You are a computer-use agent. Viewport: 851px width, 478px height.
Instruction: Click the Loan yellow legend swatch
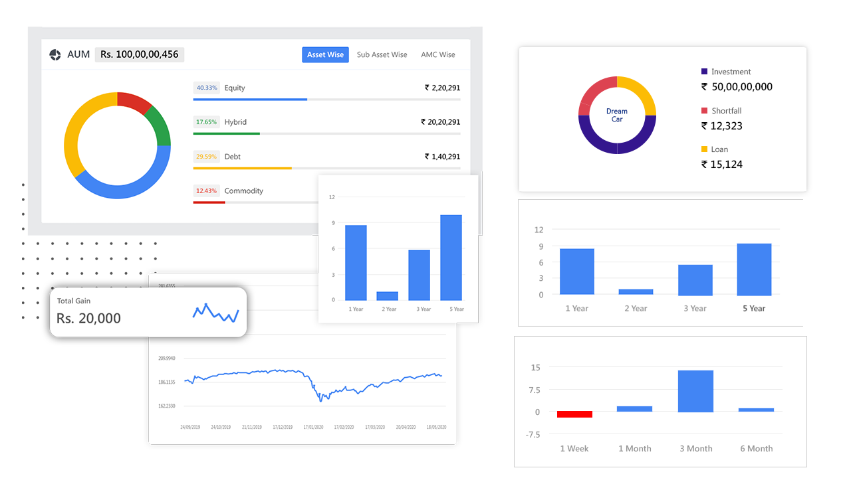click(704, 149)
